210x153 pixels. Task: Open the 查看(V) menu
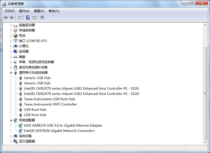[39, 11]
